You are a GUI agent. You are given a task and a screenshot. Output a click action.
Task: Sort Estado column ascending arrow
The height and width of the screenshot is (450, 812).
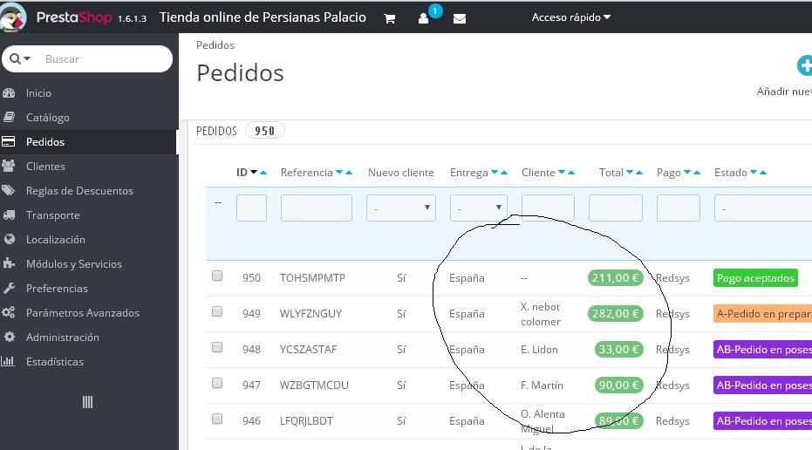[x=763, y=172]
